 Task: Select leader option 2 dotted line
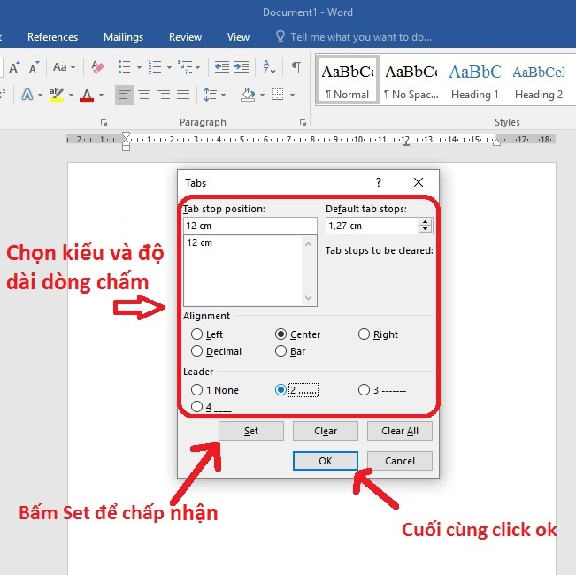280,390
